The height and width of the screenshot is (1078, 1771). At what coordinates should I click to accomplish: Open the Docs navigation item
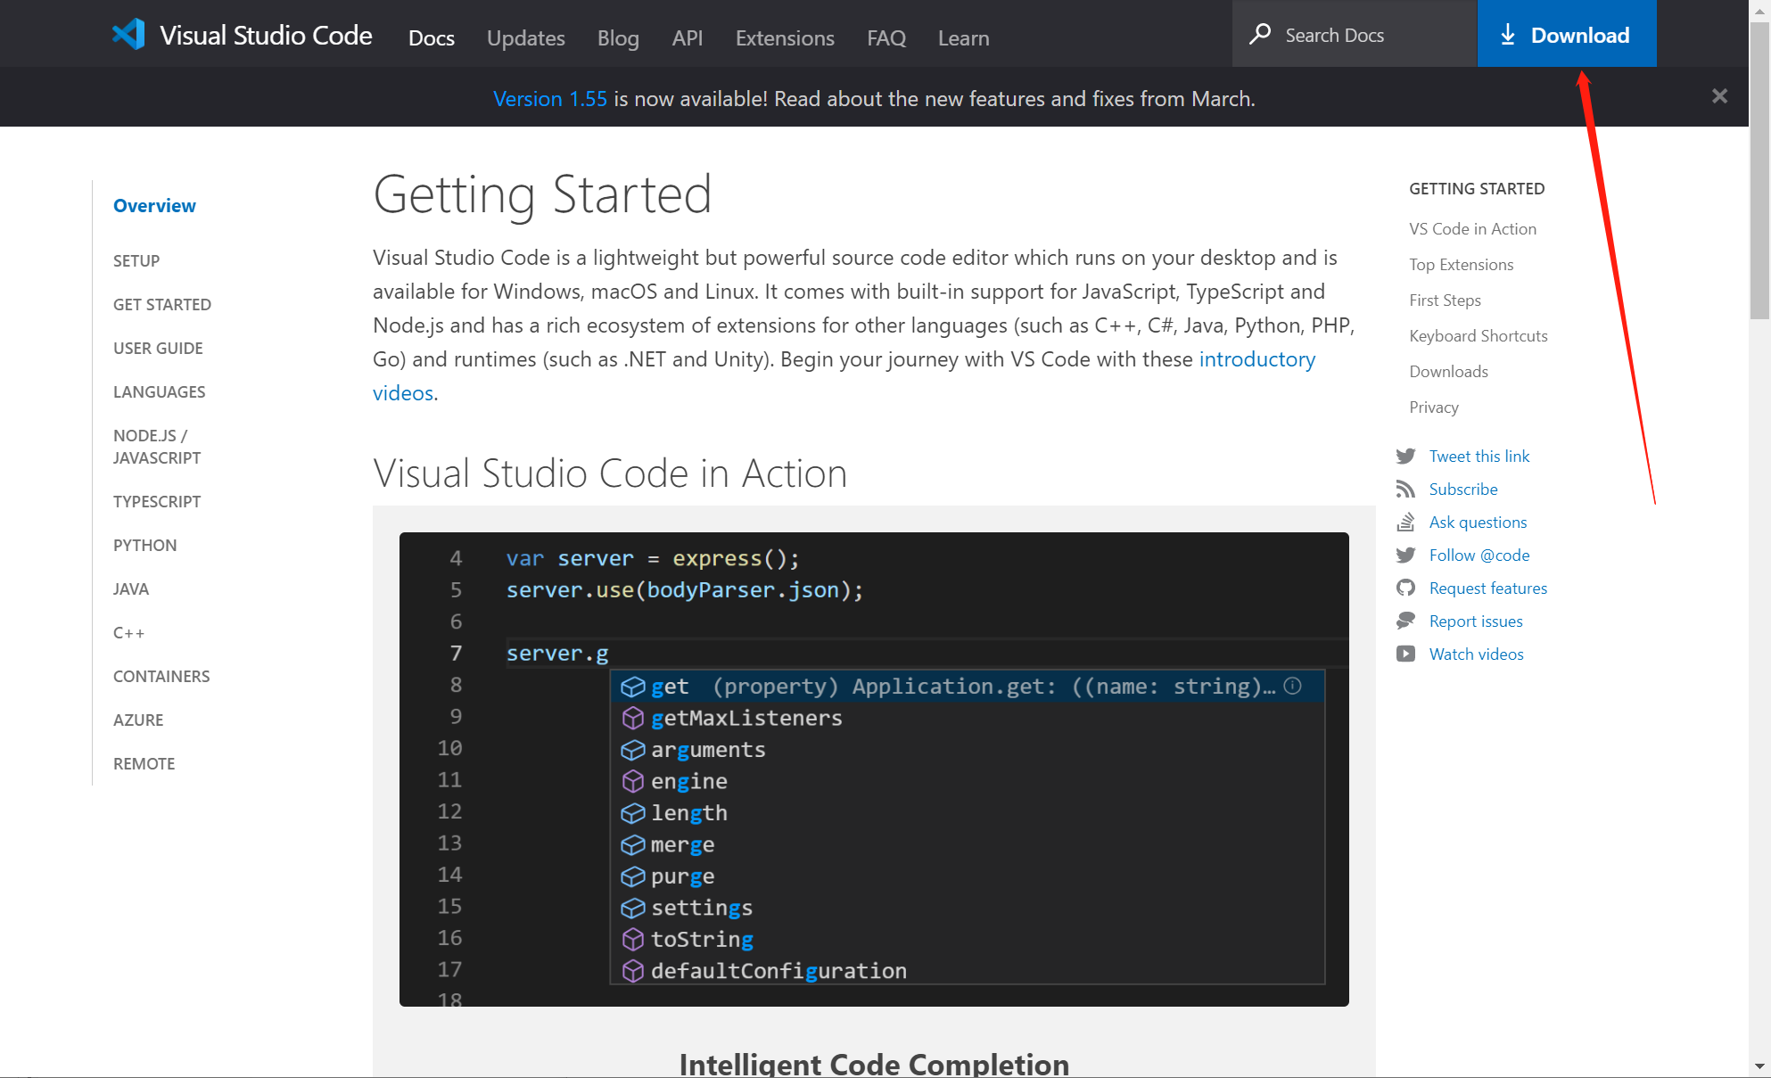[x=432, y=38]
